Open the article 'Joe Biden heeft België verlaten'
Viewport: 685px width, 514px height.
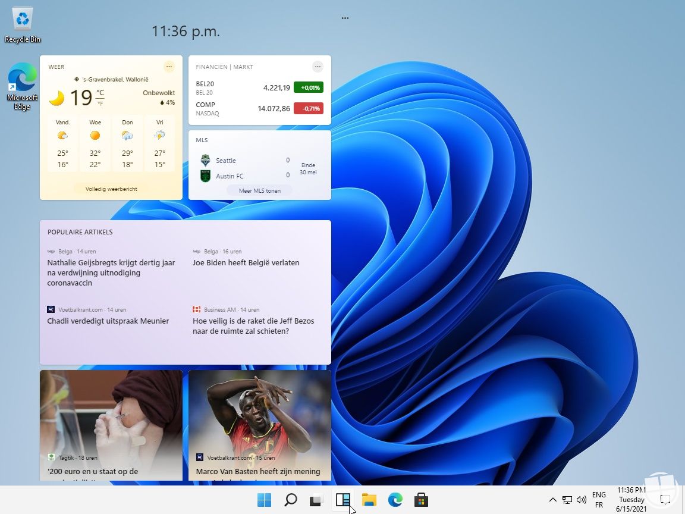click(x=246, y=262)
